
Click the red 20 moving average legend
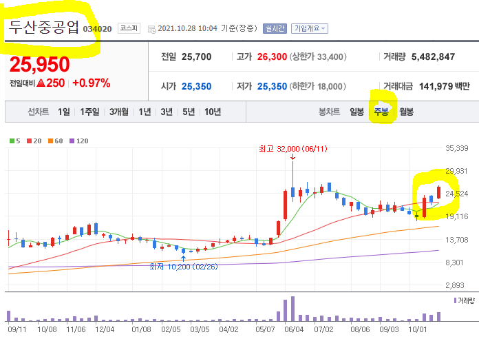(x=34, y=141)
